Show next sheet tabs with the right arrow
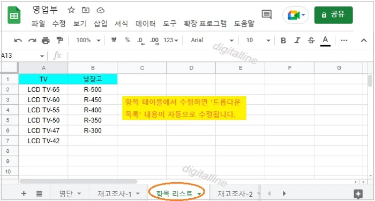This screenshot has height=201, width=375. [x=284, y=194]
